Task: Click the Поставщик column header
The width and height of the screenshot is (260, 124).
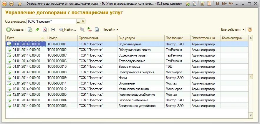Action: point(177,38)
